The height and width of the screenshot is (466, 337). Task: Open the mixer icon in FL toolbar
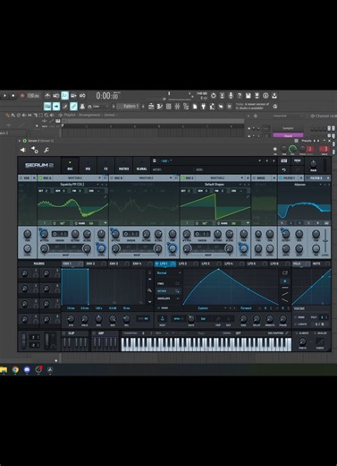pos(177,107)
